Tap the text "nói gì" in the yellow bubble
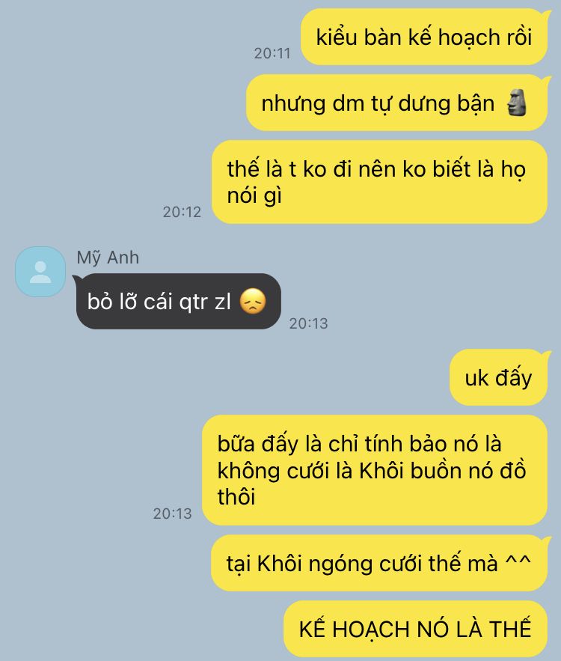 pyautogui.click(x=254, y=195)
